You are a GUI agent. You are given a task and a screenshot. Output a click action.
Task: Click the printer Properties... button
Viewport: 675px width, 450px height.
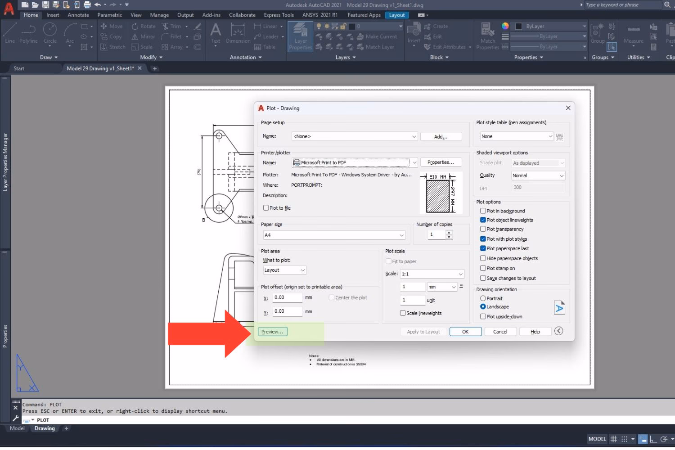[x=441, y=162]
